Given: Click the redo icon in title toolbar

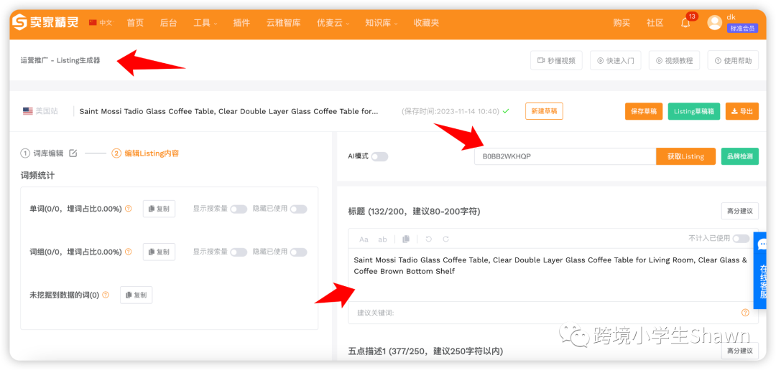Looking at the screenshot, I should coord(446,239).
